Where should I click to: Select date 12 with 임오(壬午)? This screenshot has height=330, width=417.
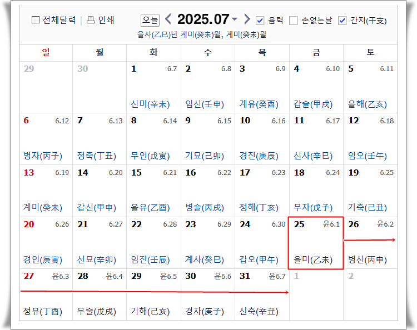(x=370, y=139)
